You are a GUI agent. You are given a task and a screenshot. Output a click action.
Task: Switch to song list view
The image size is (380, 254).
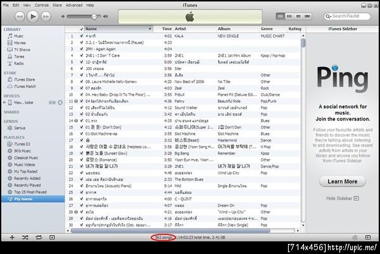[x=280, y=16]
